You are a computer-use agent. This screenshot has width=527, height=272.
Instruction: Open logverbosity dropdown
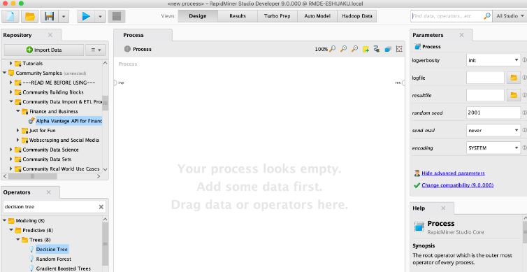click(493, 60)
